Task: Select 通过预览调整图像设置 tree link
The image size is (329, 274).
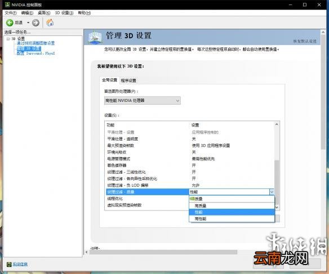Action: click(35, 43)
